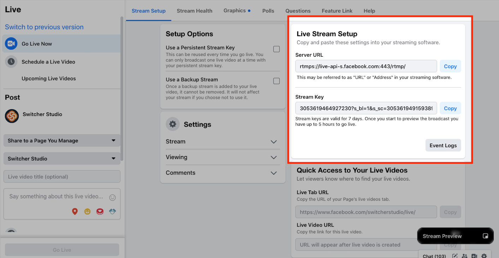Click the Stream Preview pill
This screenshot has height=258, width=499.
[455, 236]
